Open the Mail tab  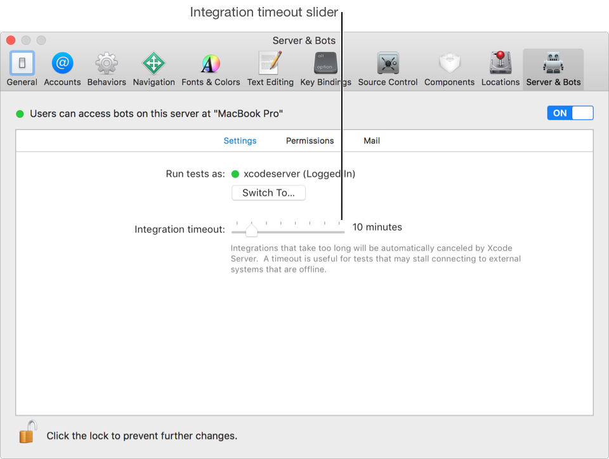click(371, 141)
